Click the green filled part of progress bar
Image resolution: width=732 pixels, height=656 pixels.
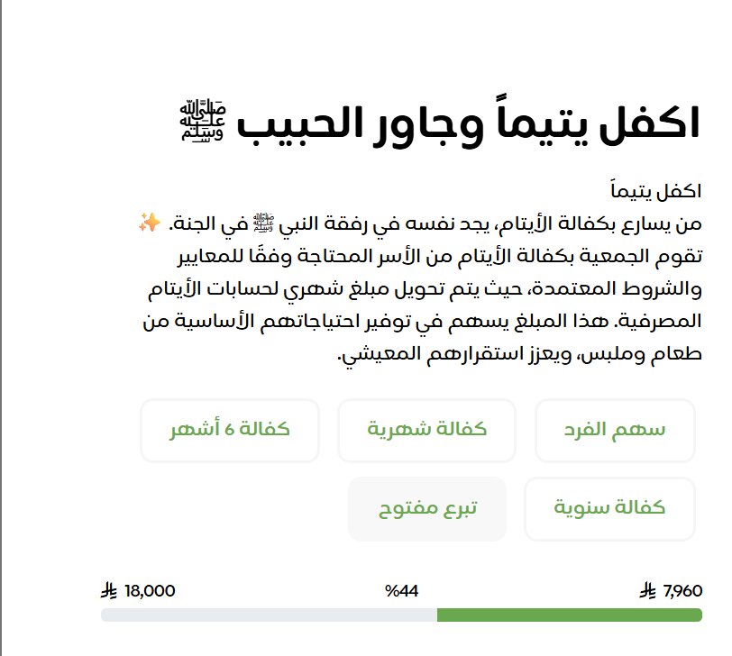tap(568, 615)
